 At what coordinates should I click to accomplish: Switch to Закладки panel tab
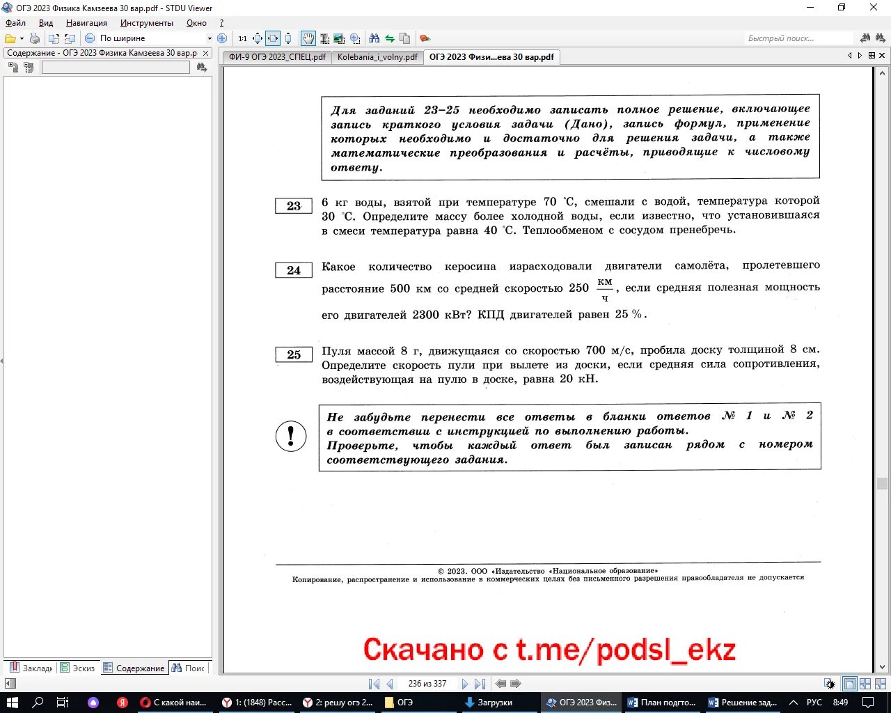click(30, 668)
